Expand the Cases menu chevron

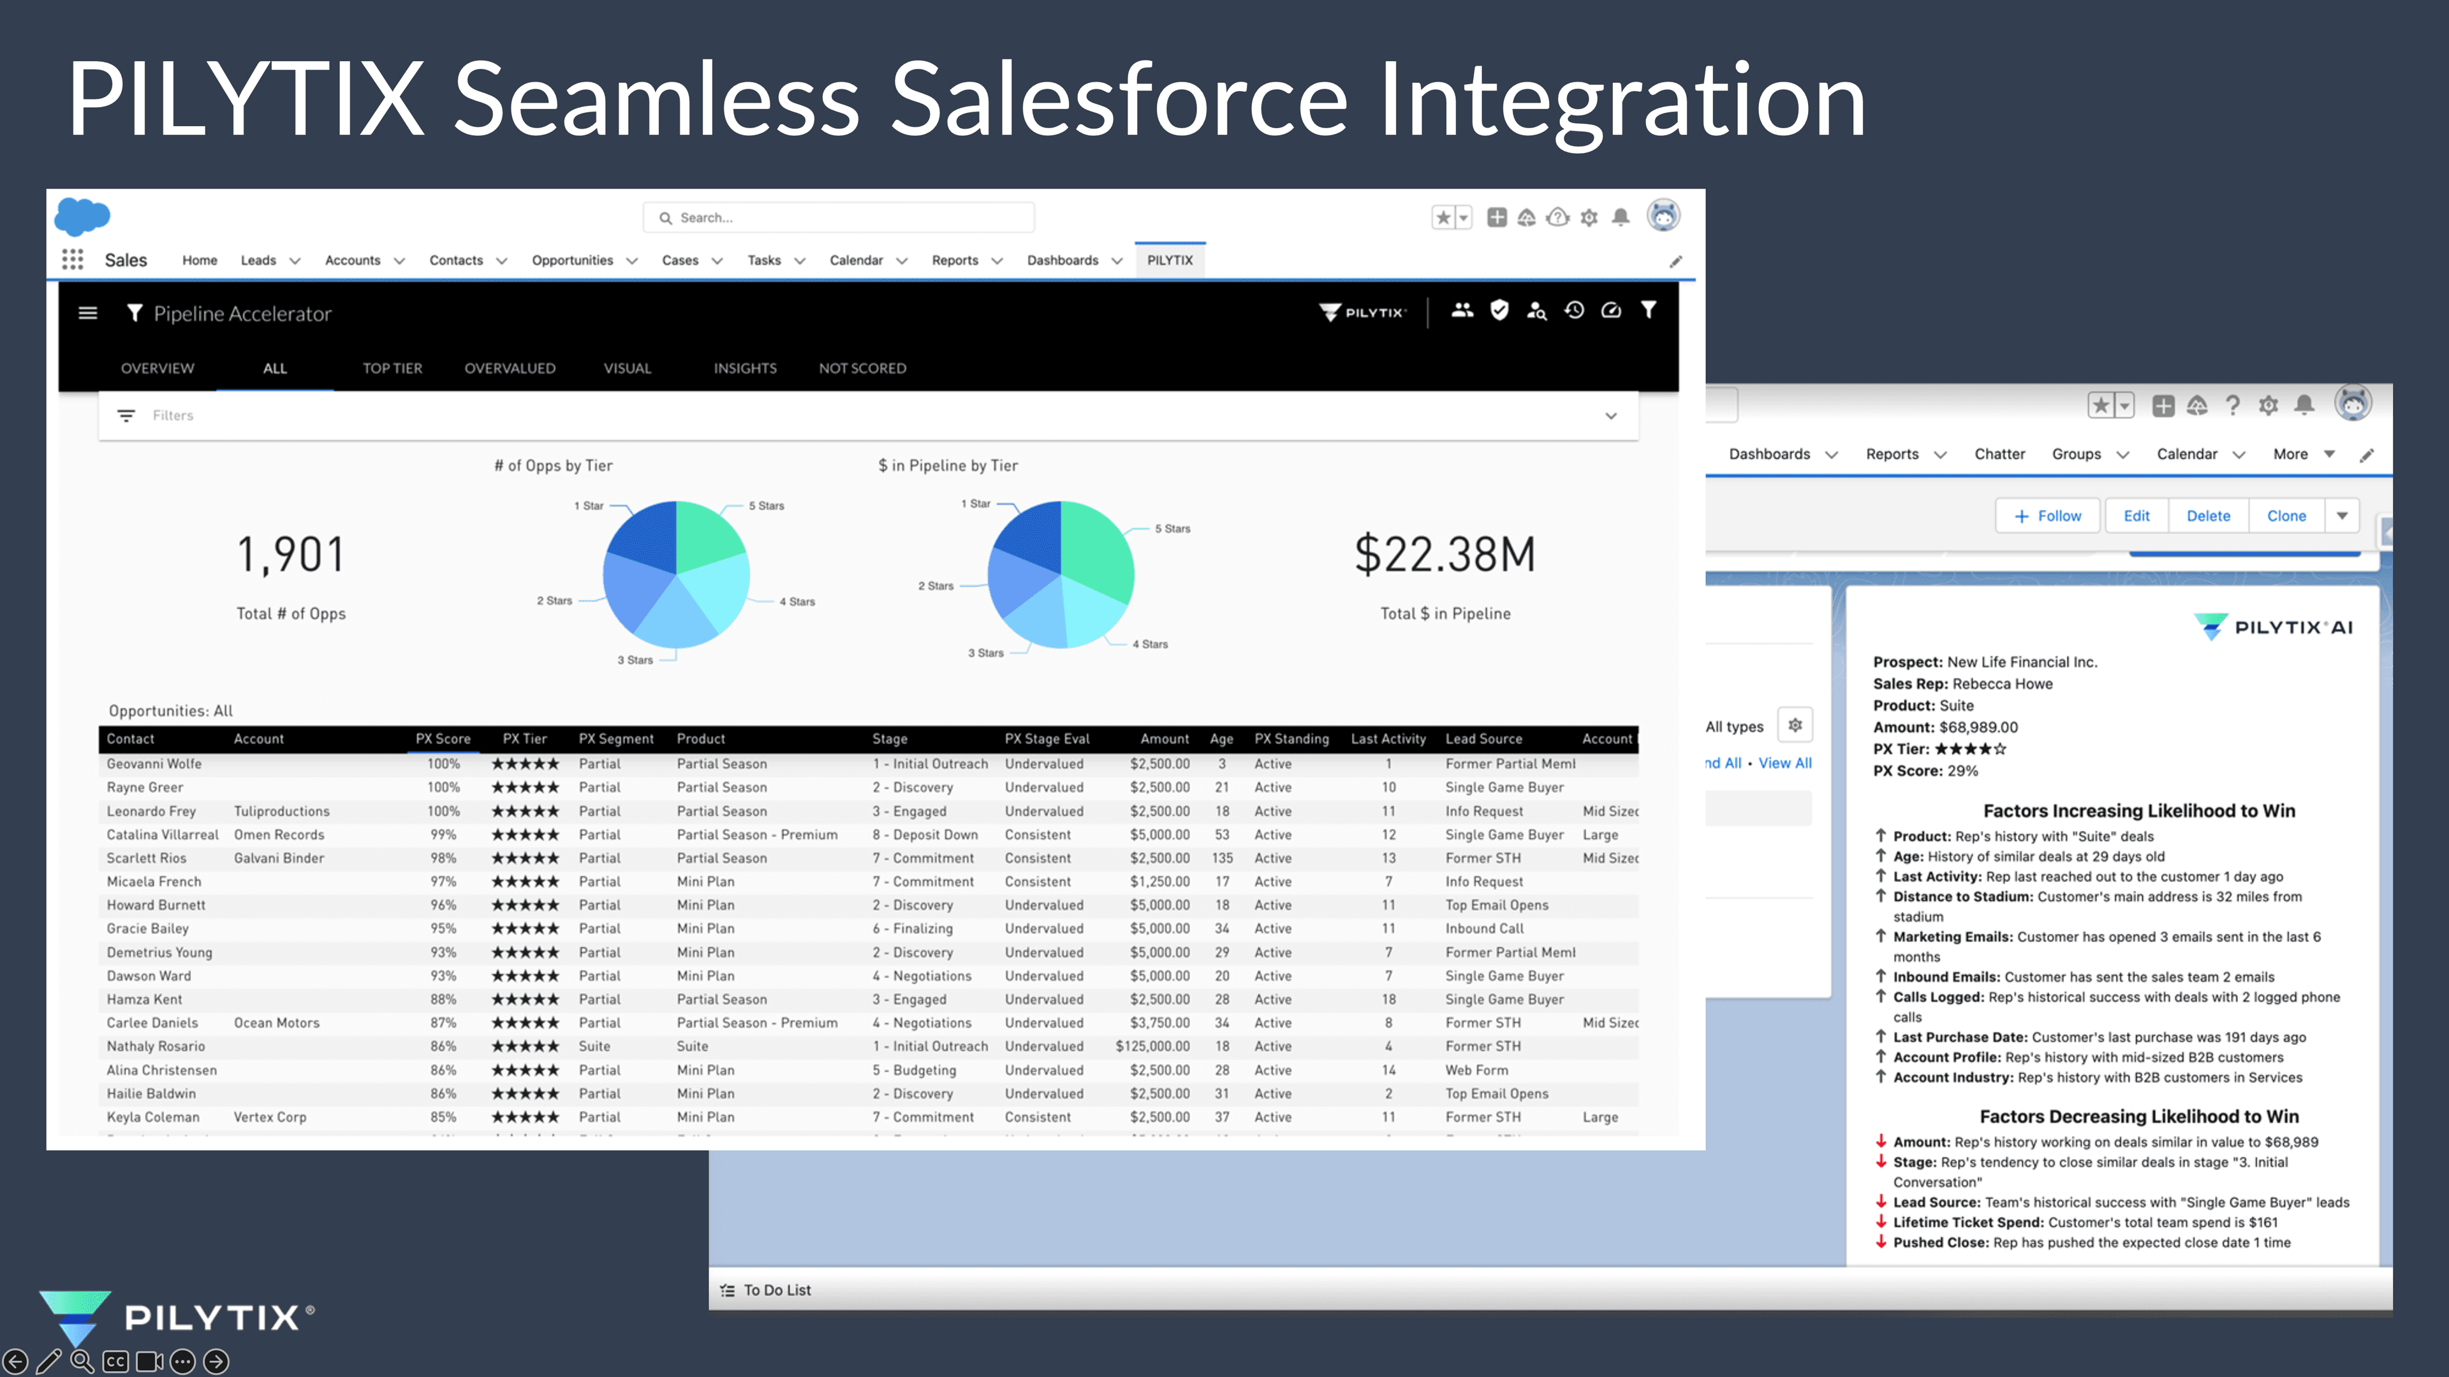717,261
